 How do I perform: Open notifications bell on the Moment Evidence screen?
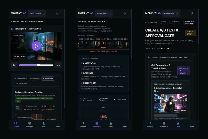click(125, 13)
